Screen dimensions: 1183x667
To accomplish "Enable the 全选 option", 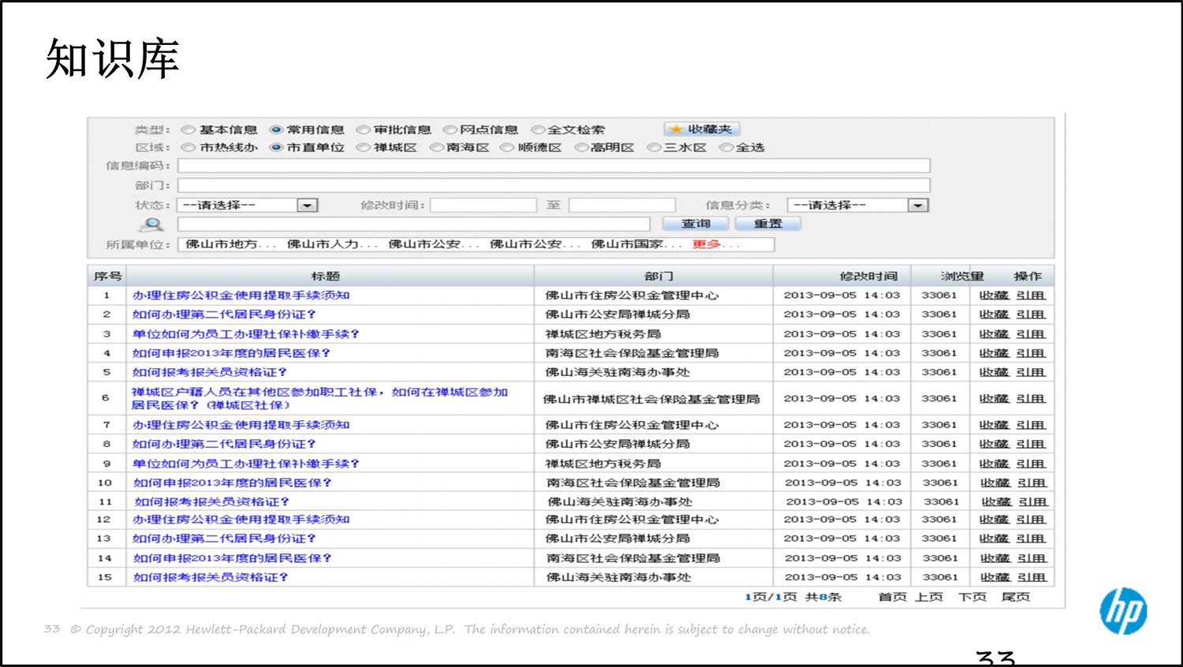I will [x=726, y=147].
